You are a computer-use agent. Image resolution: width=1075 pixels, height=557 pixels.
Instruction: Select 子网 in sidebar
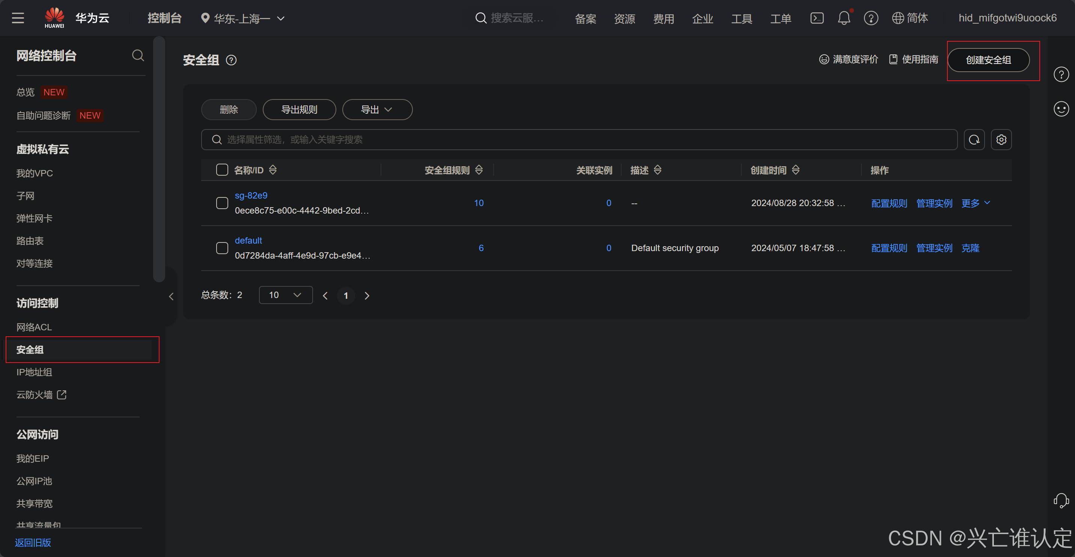pyautogui.click(x=26, y=196)
